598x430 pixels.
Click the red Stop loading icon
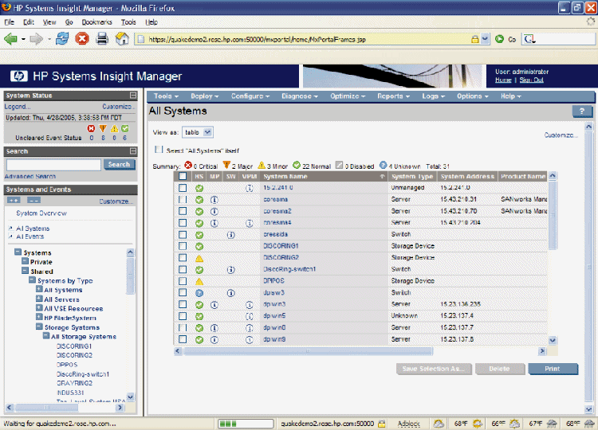82,38
